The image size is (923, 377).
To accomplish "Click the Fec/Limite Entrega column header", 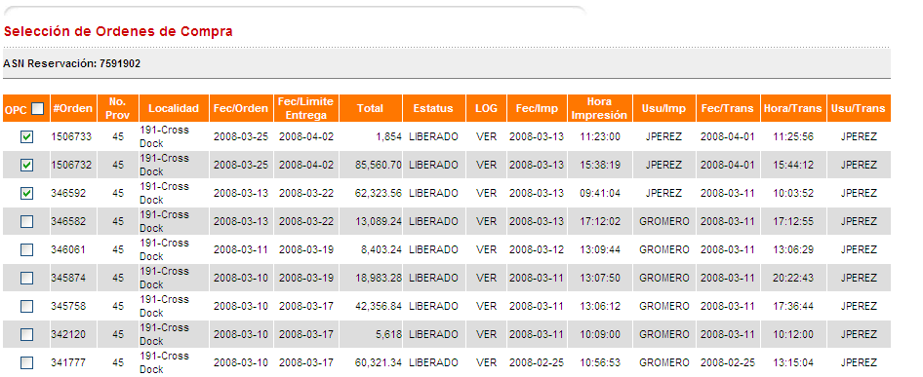I will (x=306, y=108).
